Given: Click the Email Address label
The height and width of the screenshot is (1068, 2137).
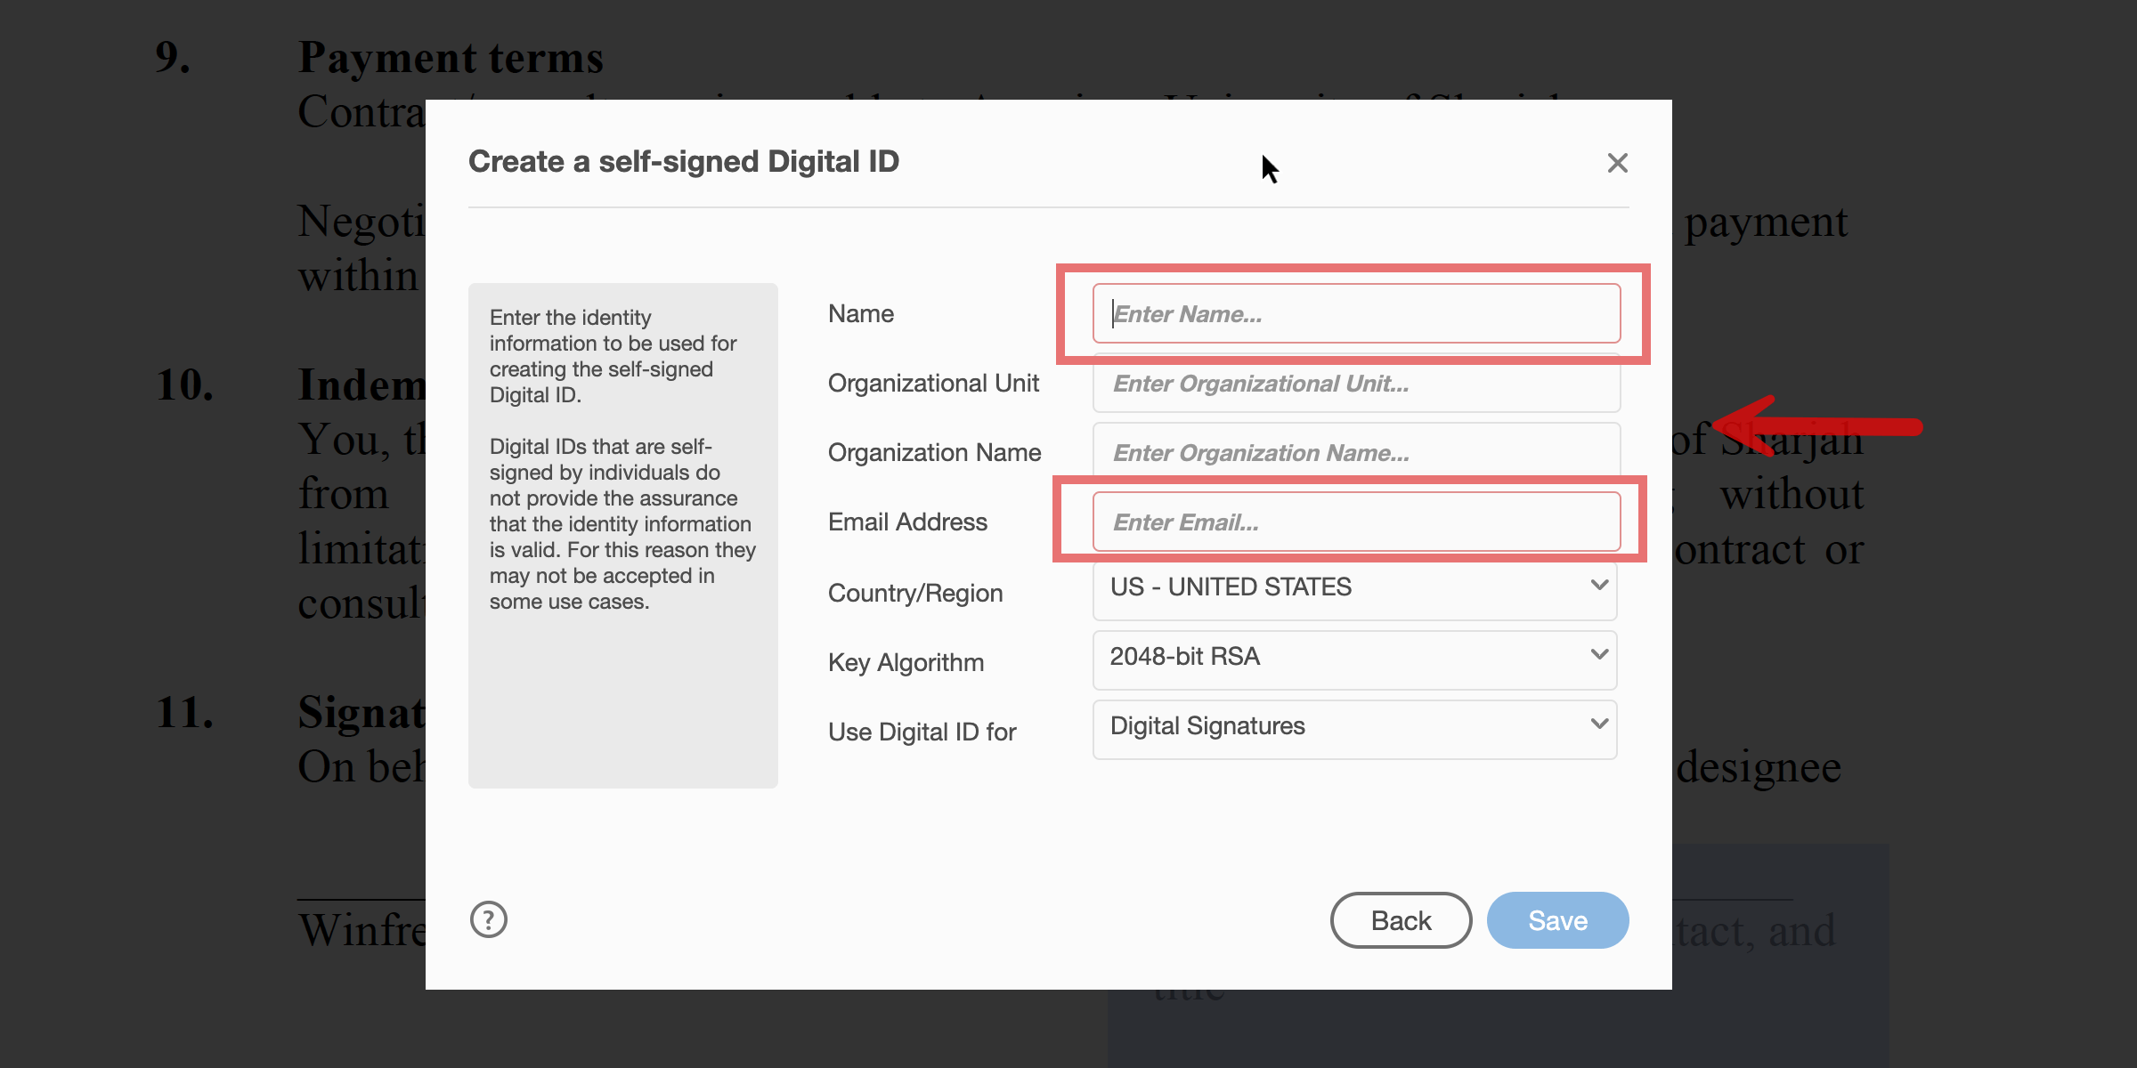Looking at the screenshot, I should (x=907, y=522).
